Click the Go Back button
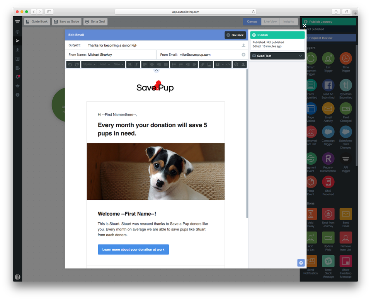371x300 pixels. click(x=235, y=35)
